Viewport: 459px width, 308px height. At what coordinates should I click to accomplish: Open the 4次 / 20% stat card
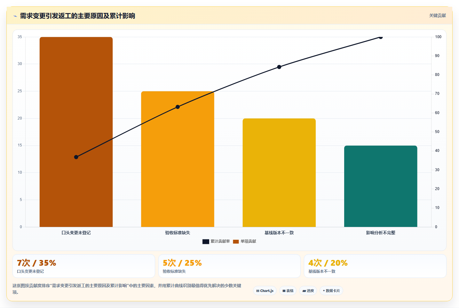pos(375,266)
